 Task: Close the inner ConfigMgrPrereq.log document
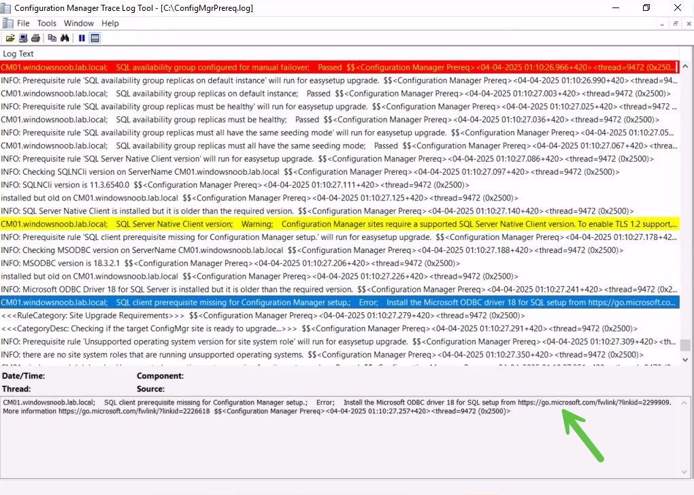(x=689, y=24)
